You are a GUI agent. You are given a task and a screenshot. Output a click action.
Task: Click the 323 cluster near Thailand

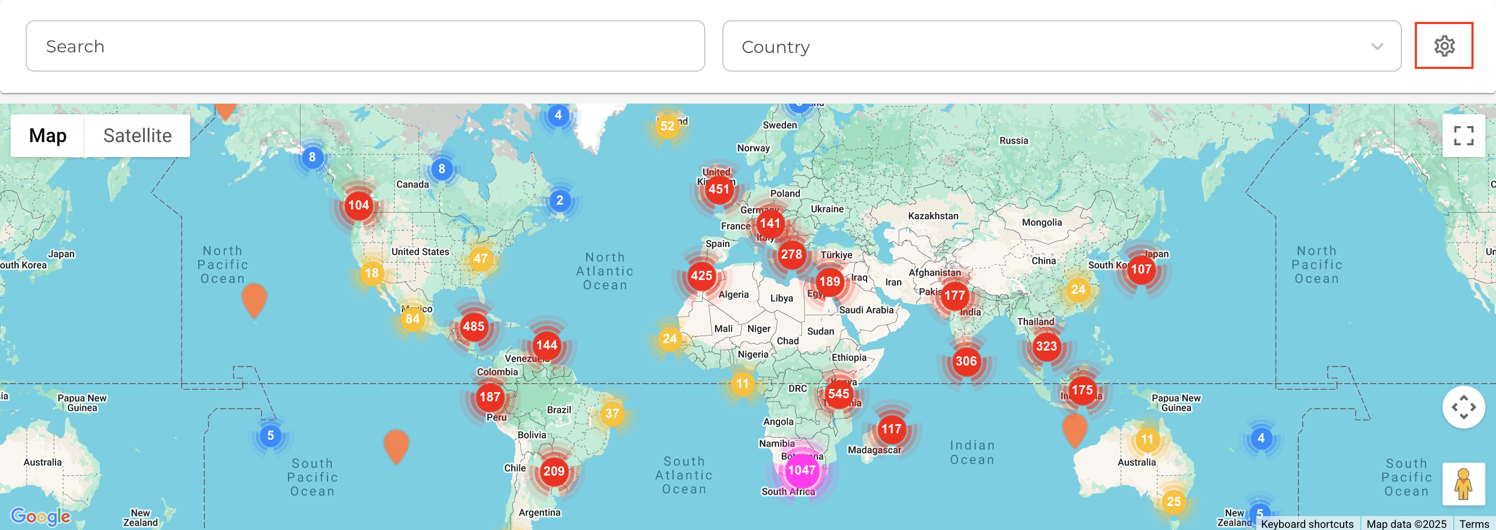tap(1046, 346)
